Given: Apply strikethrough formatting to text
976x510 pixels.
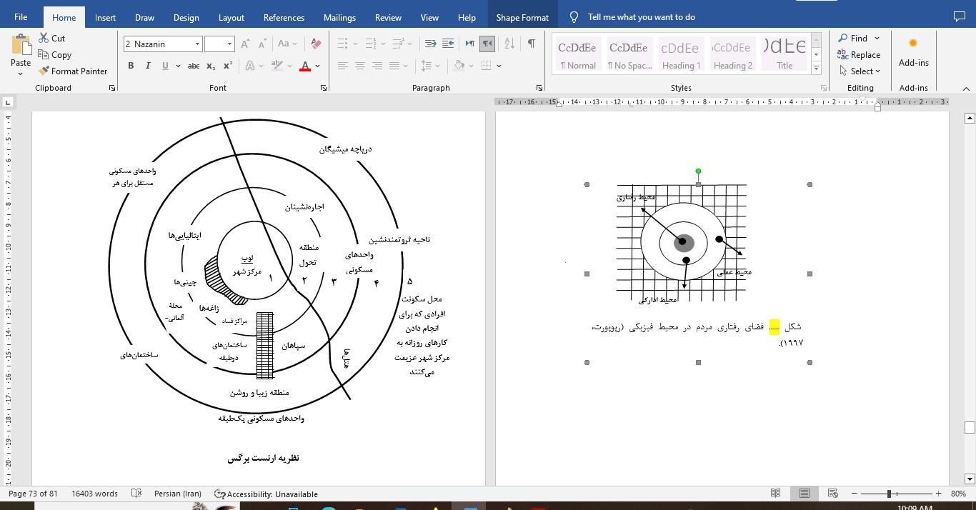Looking at the screenshot, I should 193,66.
